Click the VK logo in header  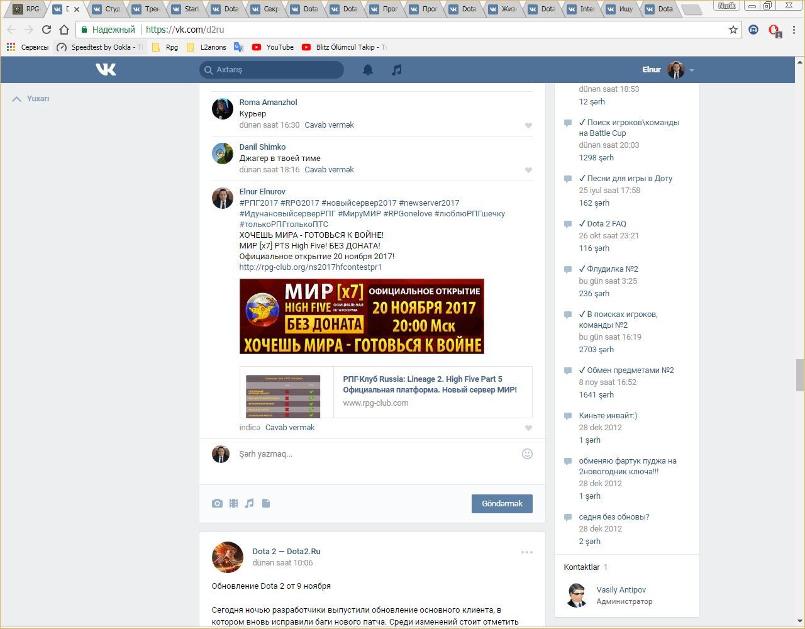pos(106,69)
